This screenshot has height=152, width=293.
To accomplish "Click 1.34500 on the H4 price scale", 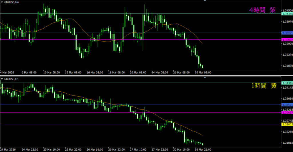I will (x=287, y=10).
